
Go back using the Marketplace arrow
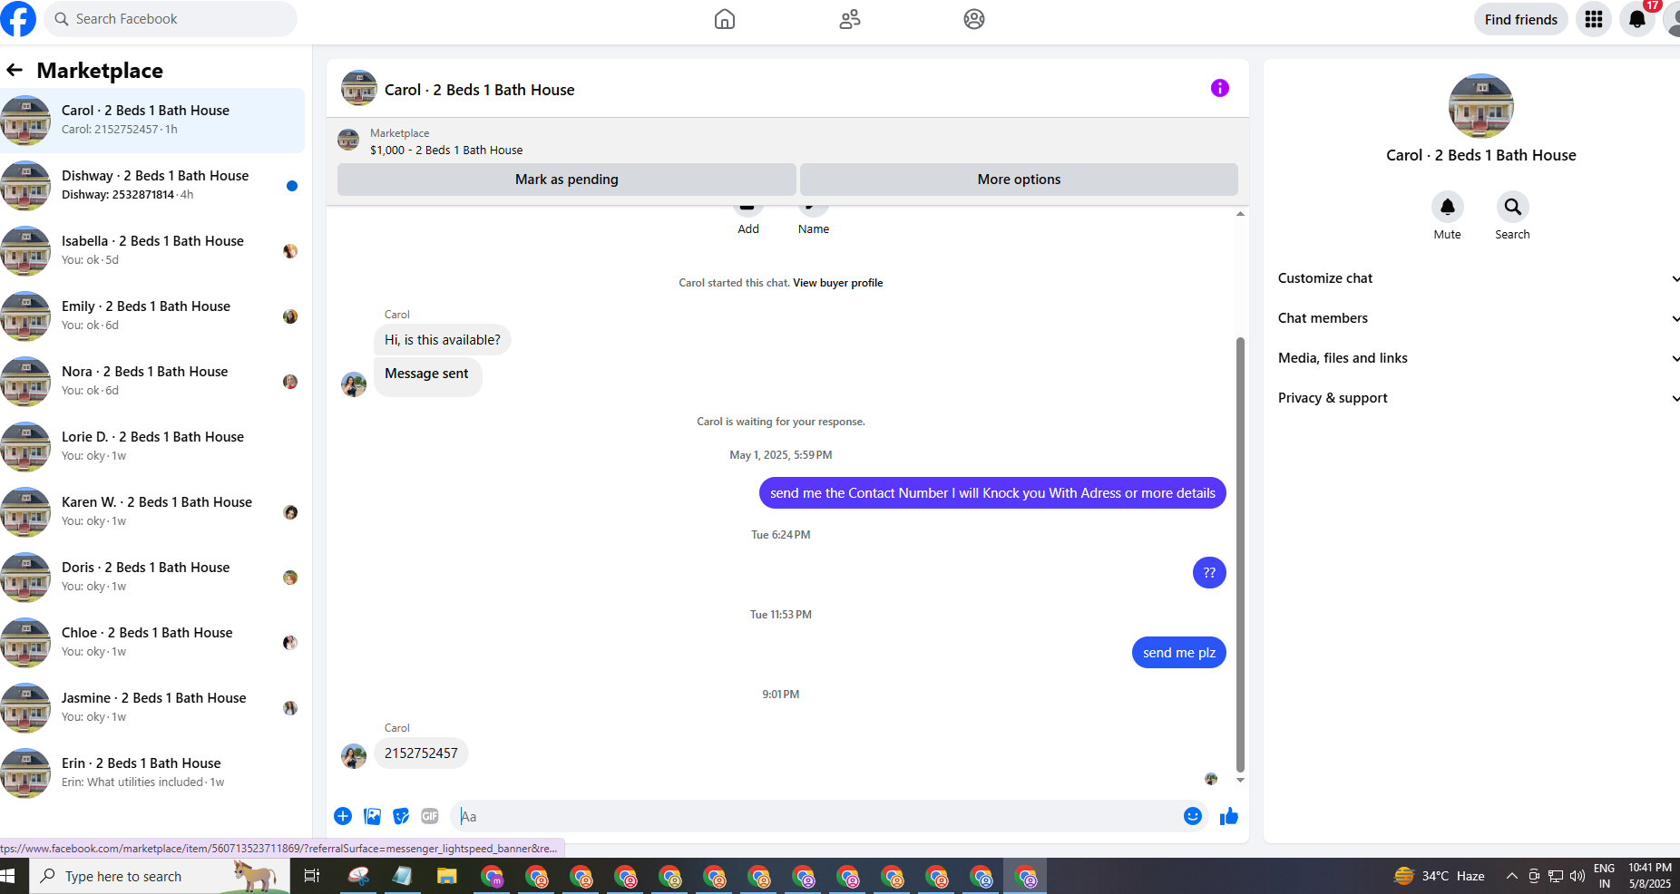coord(15,70)
